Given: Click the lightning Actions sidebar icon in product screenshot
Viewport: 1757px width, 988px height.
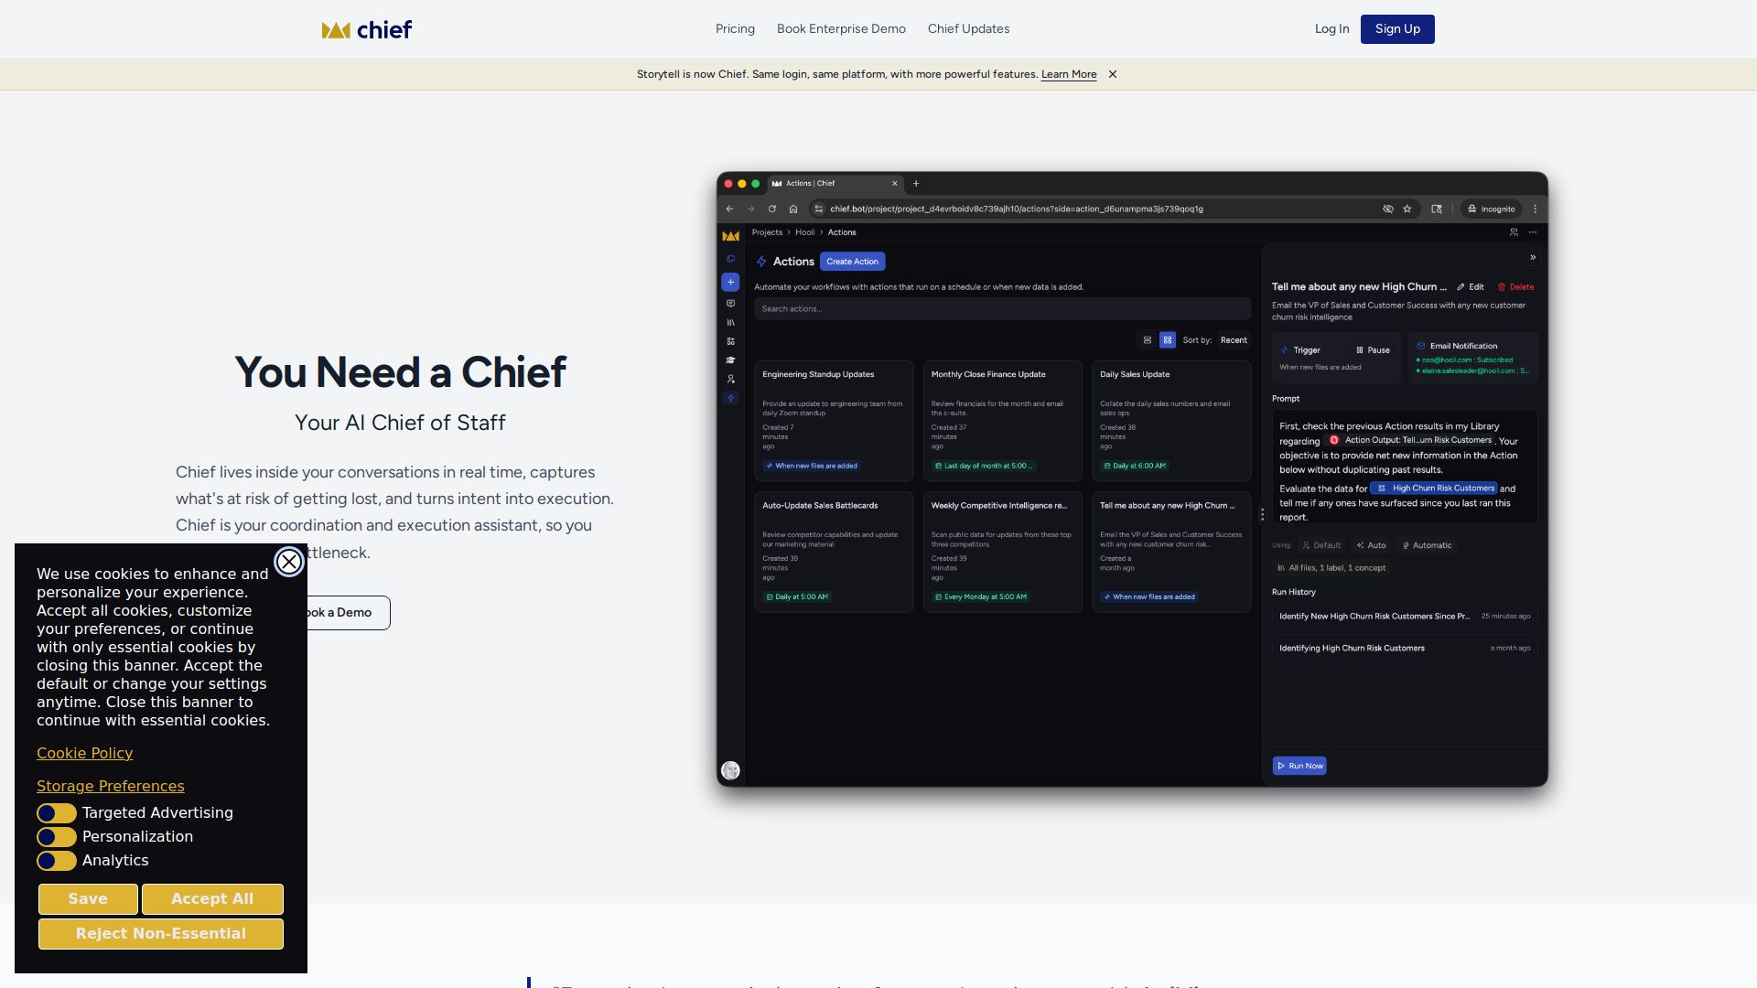Looking at the screenshot, I should click(730, 398).
